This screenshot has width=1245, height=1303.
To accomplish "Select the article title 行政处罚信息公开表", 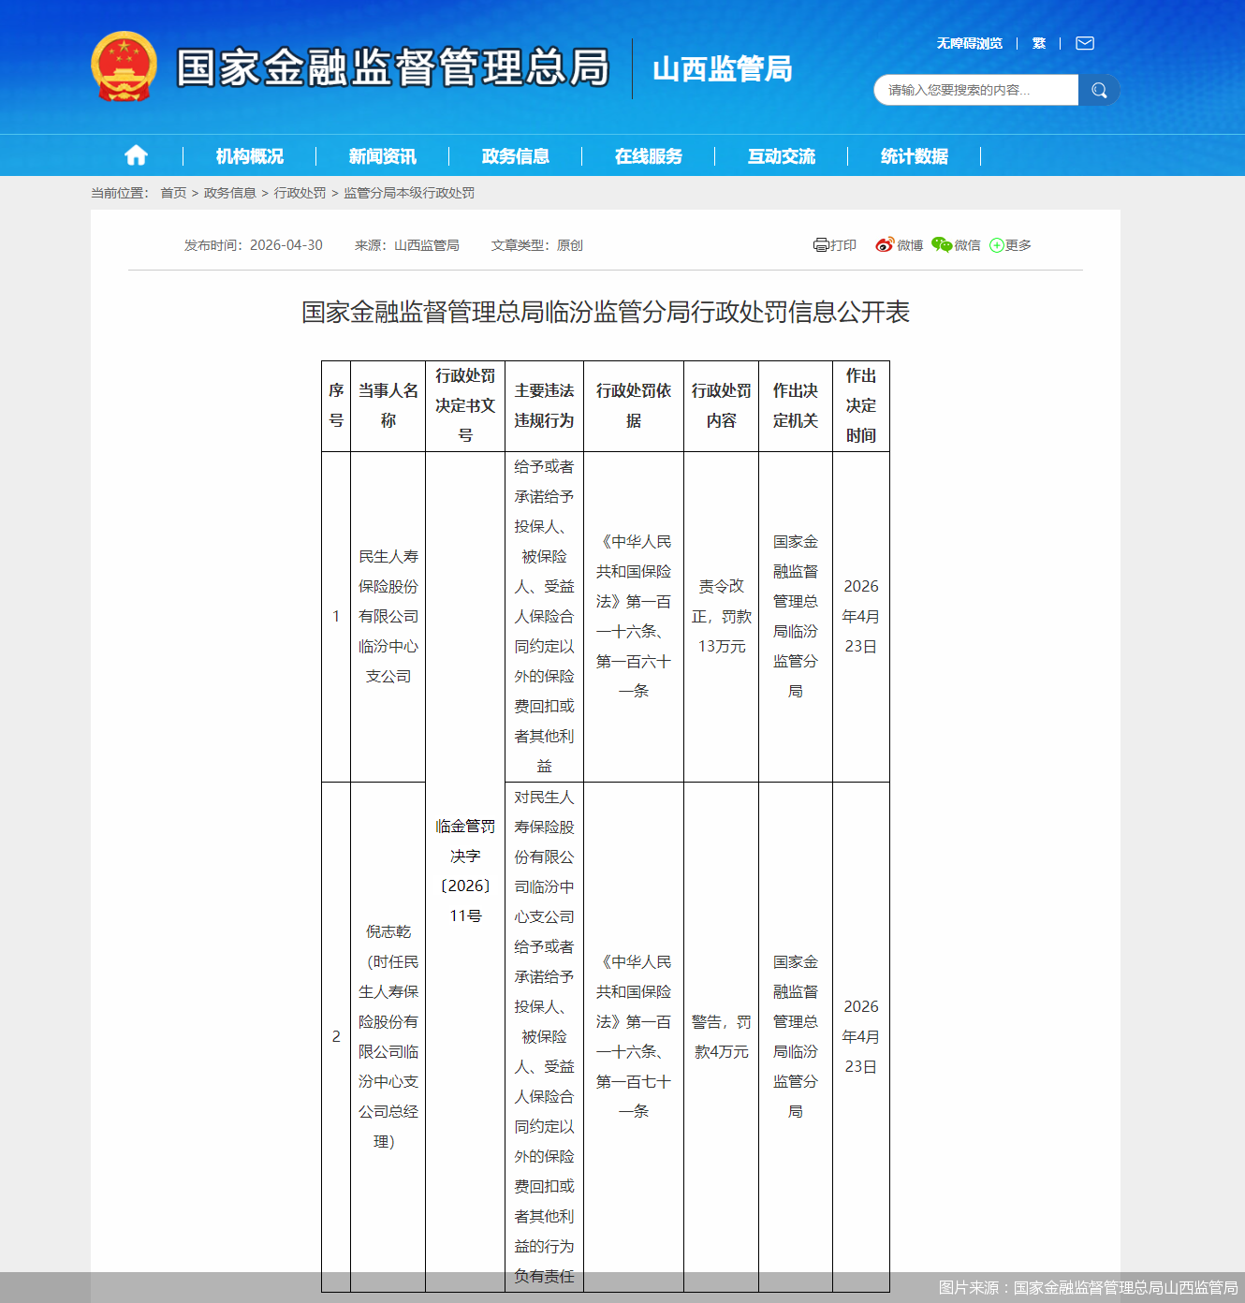I will 606,312.
